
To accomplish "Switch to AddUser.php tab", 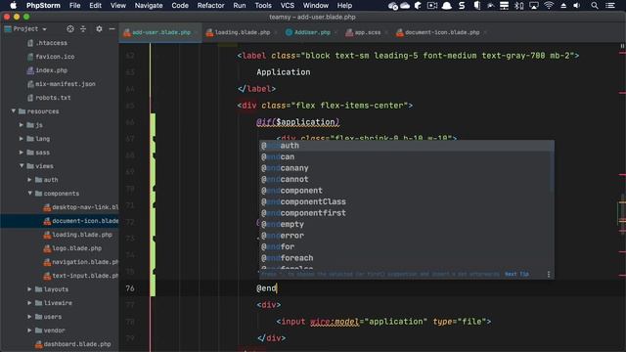I will (311, 32).
